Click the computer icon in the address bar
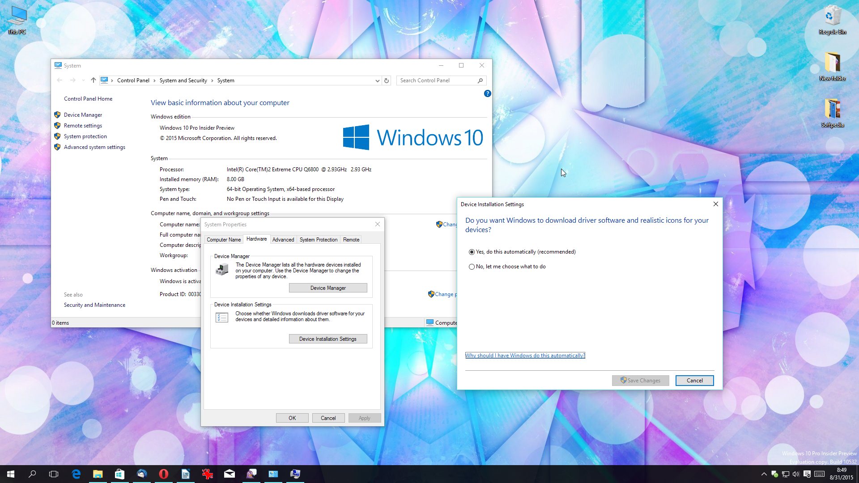Screen dimensions: 859x483 pyautogui.click(x=104, y=80)
